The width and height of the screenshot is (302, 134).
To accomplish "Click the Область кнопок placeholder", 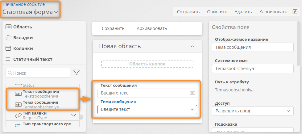I will pyautogui.click(x=147, y=64).
